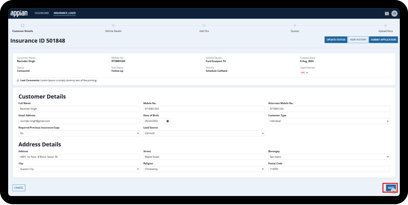Click the Street input field
Viewport: 408px width, 205px height.
click(204, 157)
